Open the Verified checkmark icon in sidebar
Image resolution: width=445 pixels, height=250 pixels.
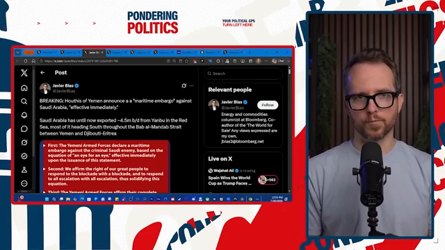pyautogui.click(x=24, y=156)
